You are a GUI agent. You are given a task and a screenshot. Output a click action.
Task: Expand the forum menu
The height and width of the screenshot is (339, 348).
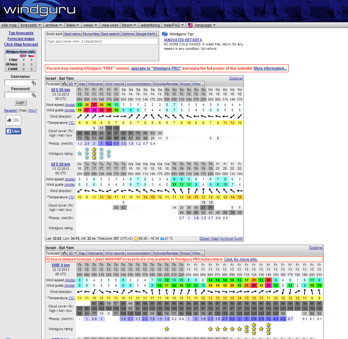(x=129, y=25)
